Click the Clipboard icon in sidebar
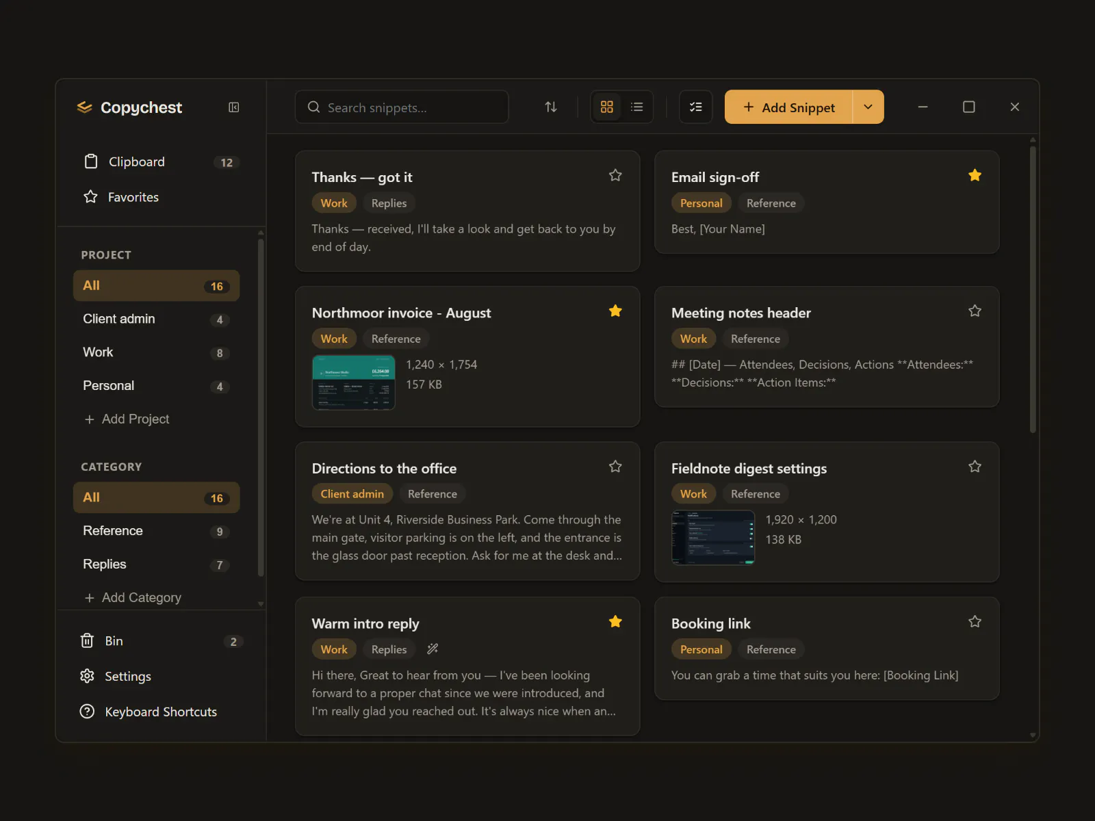The height and width of the screenshot is (821, 1095). [x=91, y=161]
